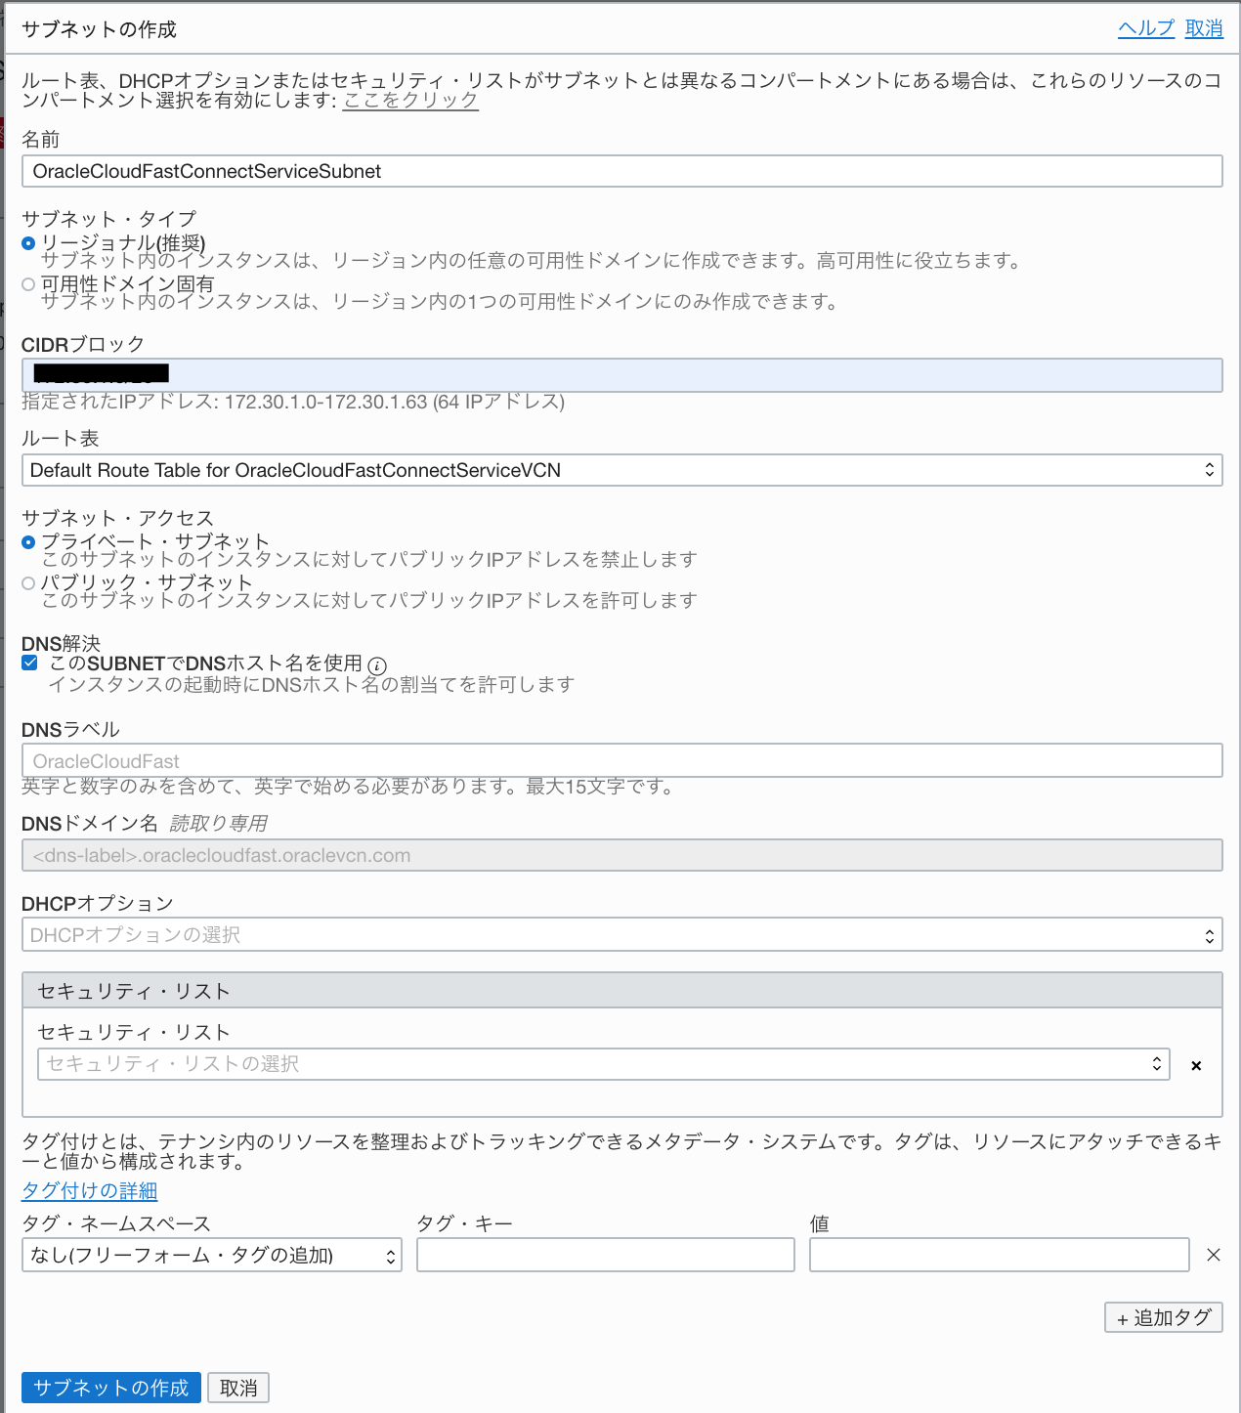Click the タグ・キー input field
This screenshot has height=1413, width=1241.
pyautogui.click(x=606, y=1255)
